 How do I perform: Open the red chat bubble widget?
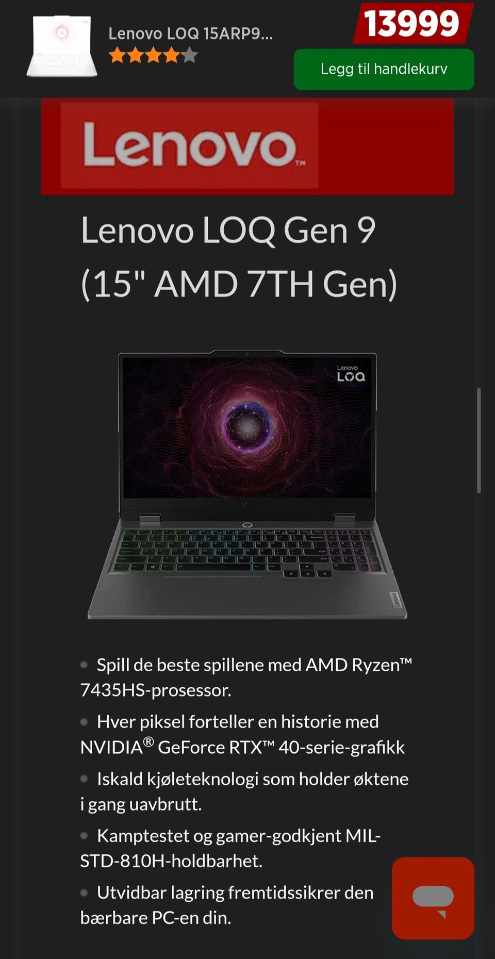tap(433, 898)
